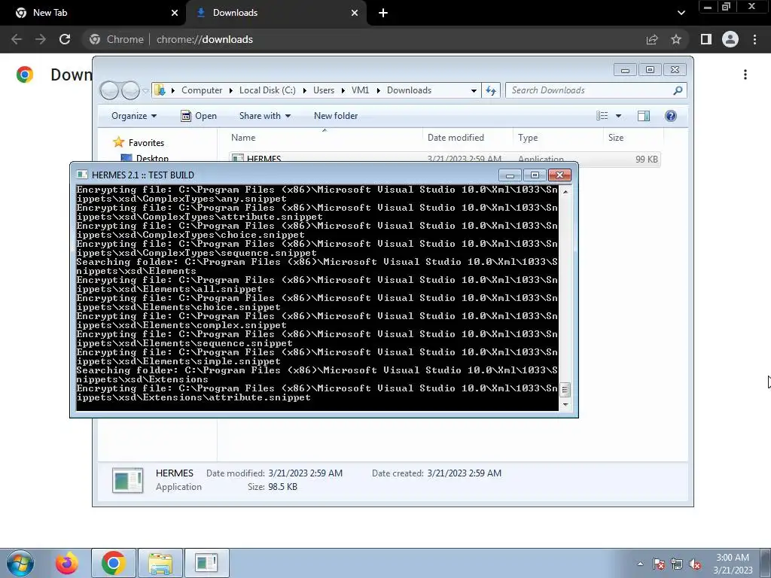The width and height of the screenshot is (771, 578).
Task: Open Firefox from the taskbar
Action: click(67, 563)
